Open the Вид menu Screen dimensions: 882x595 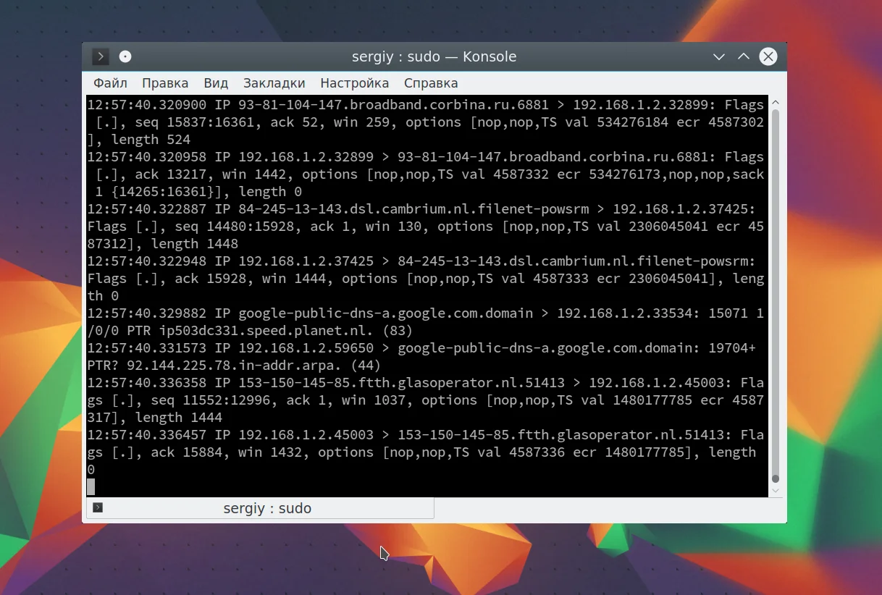tap(216, 83)
